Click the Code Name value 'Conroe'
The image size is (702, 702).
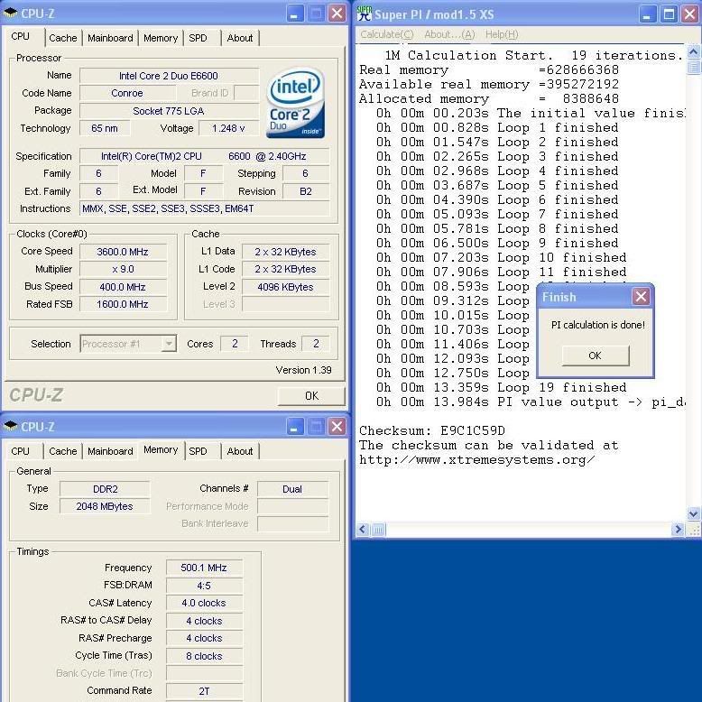pyautogui.click(x=127, y=93)
